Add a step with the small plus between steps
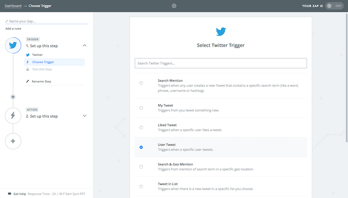The image size is (348, 198). click(13, 97)
